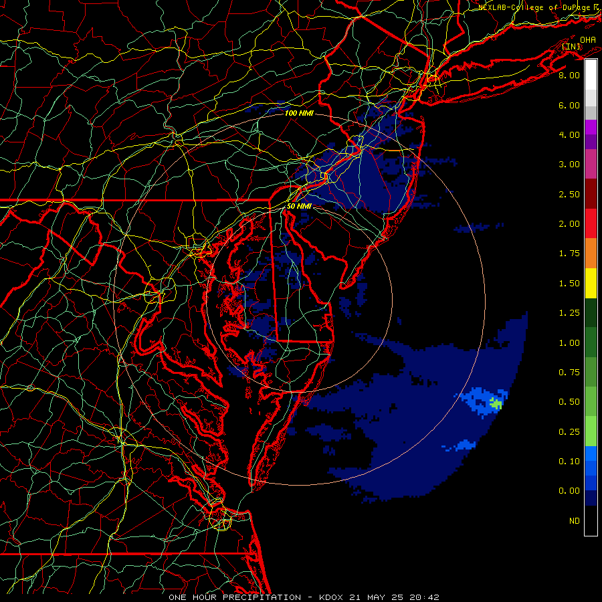602x602 pixels.
Task: Click the 2.00 legend value
Action: tap(569, 224)
